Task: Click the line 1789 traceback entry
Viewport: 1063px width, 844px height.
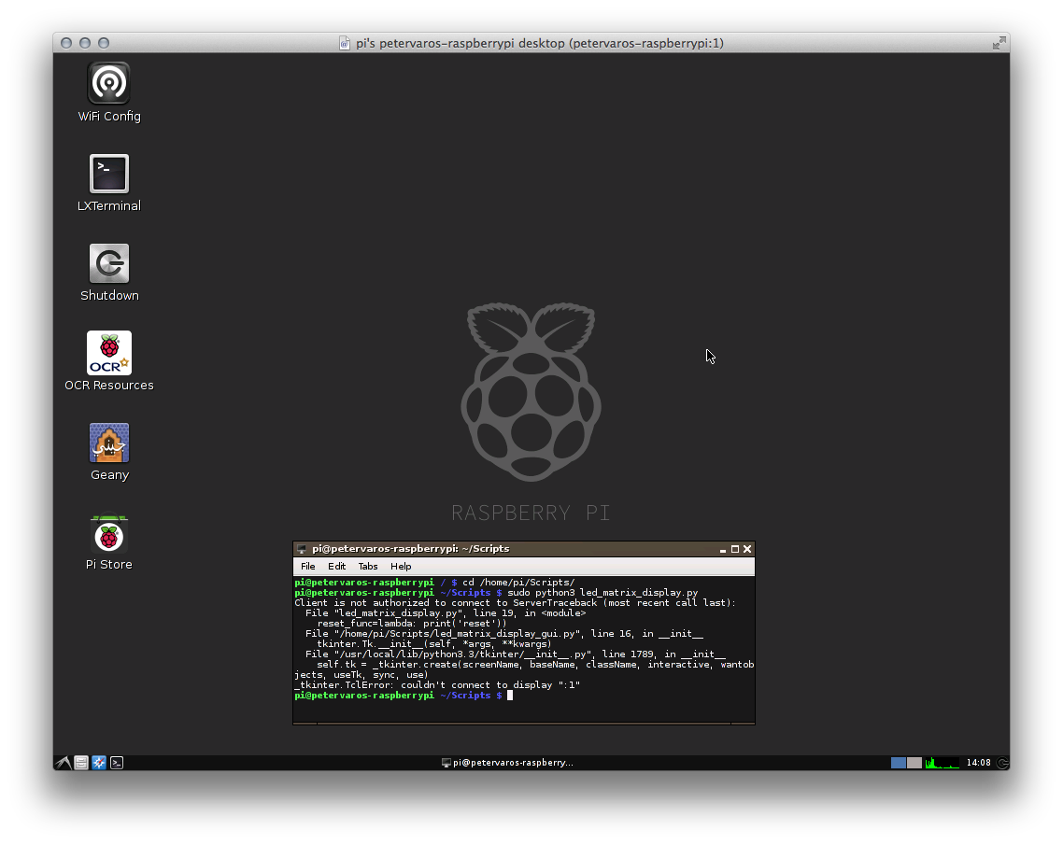Action: (x=516, y=654)
